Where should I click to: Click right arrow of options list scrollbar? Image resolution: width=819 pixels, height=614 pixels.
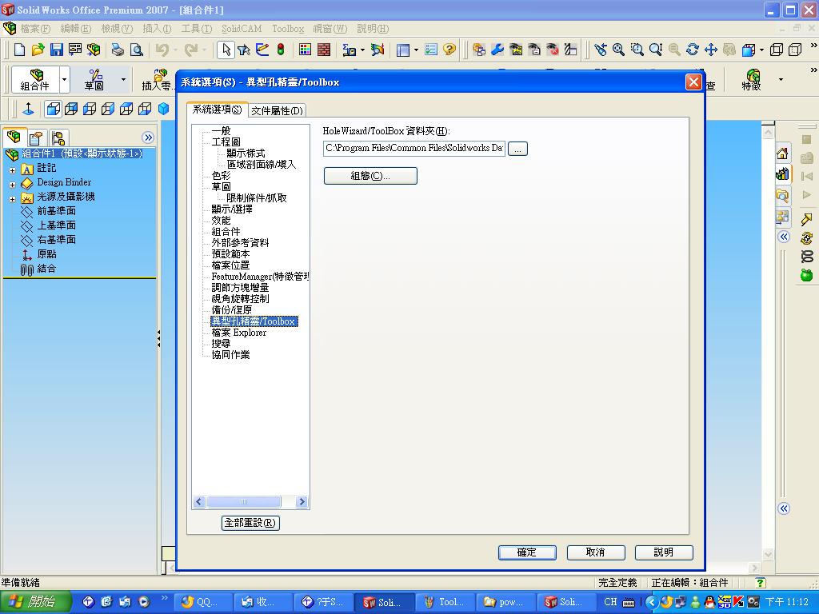coord(302,502)
